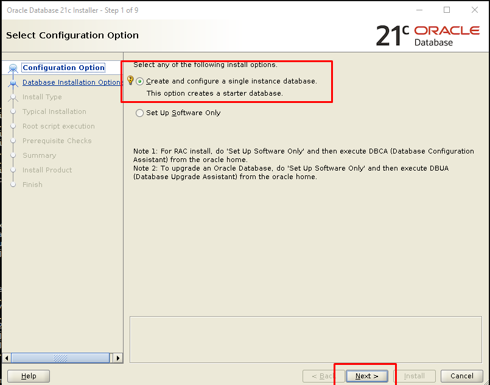Minimize the Oracle installer window
Screen dimensions: 490x385
[419, 10]
